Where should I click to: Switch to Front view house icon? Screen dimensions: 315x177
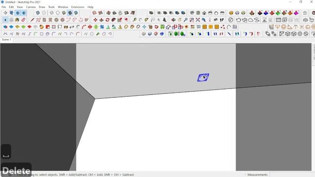click(204, 13)
